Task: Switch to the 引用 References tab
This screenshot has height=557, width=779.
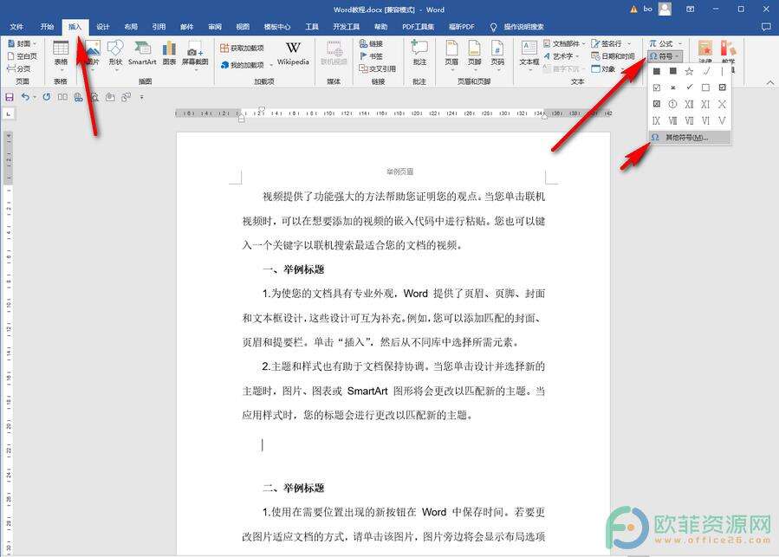Action: 159,27
